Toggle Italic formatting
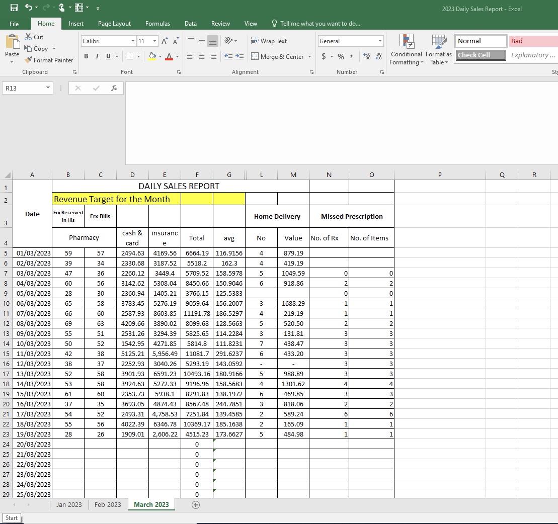 (97, 56)
